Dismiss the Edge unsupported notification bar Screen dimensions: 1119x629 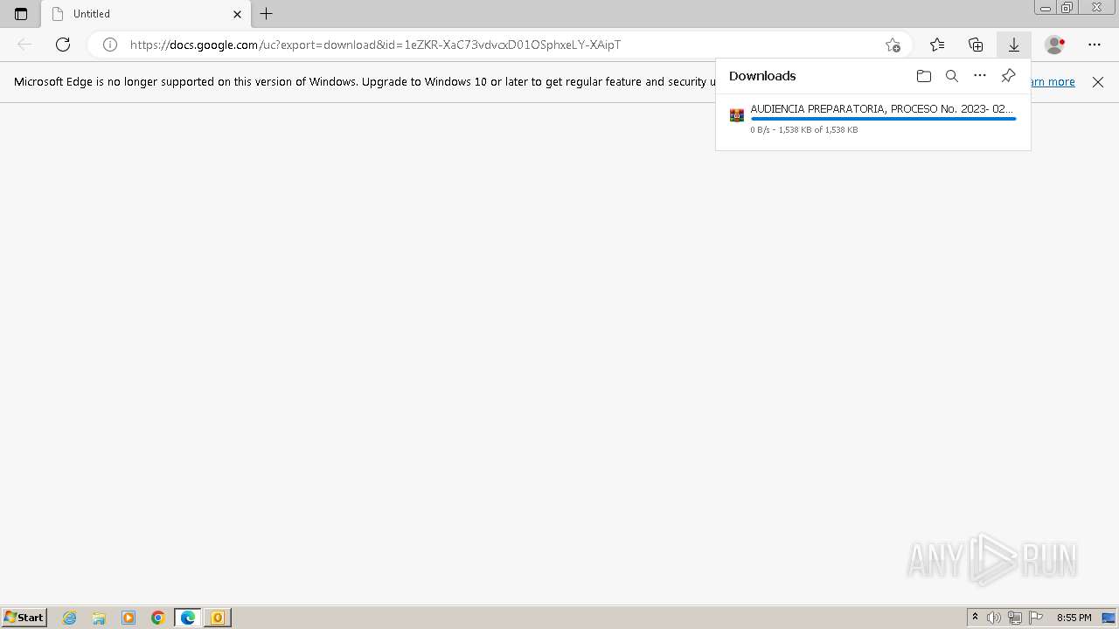(x=1098, y=82)
